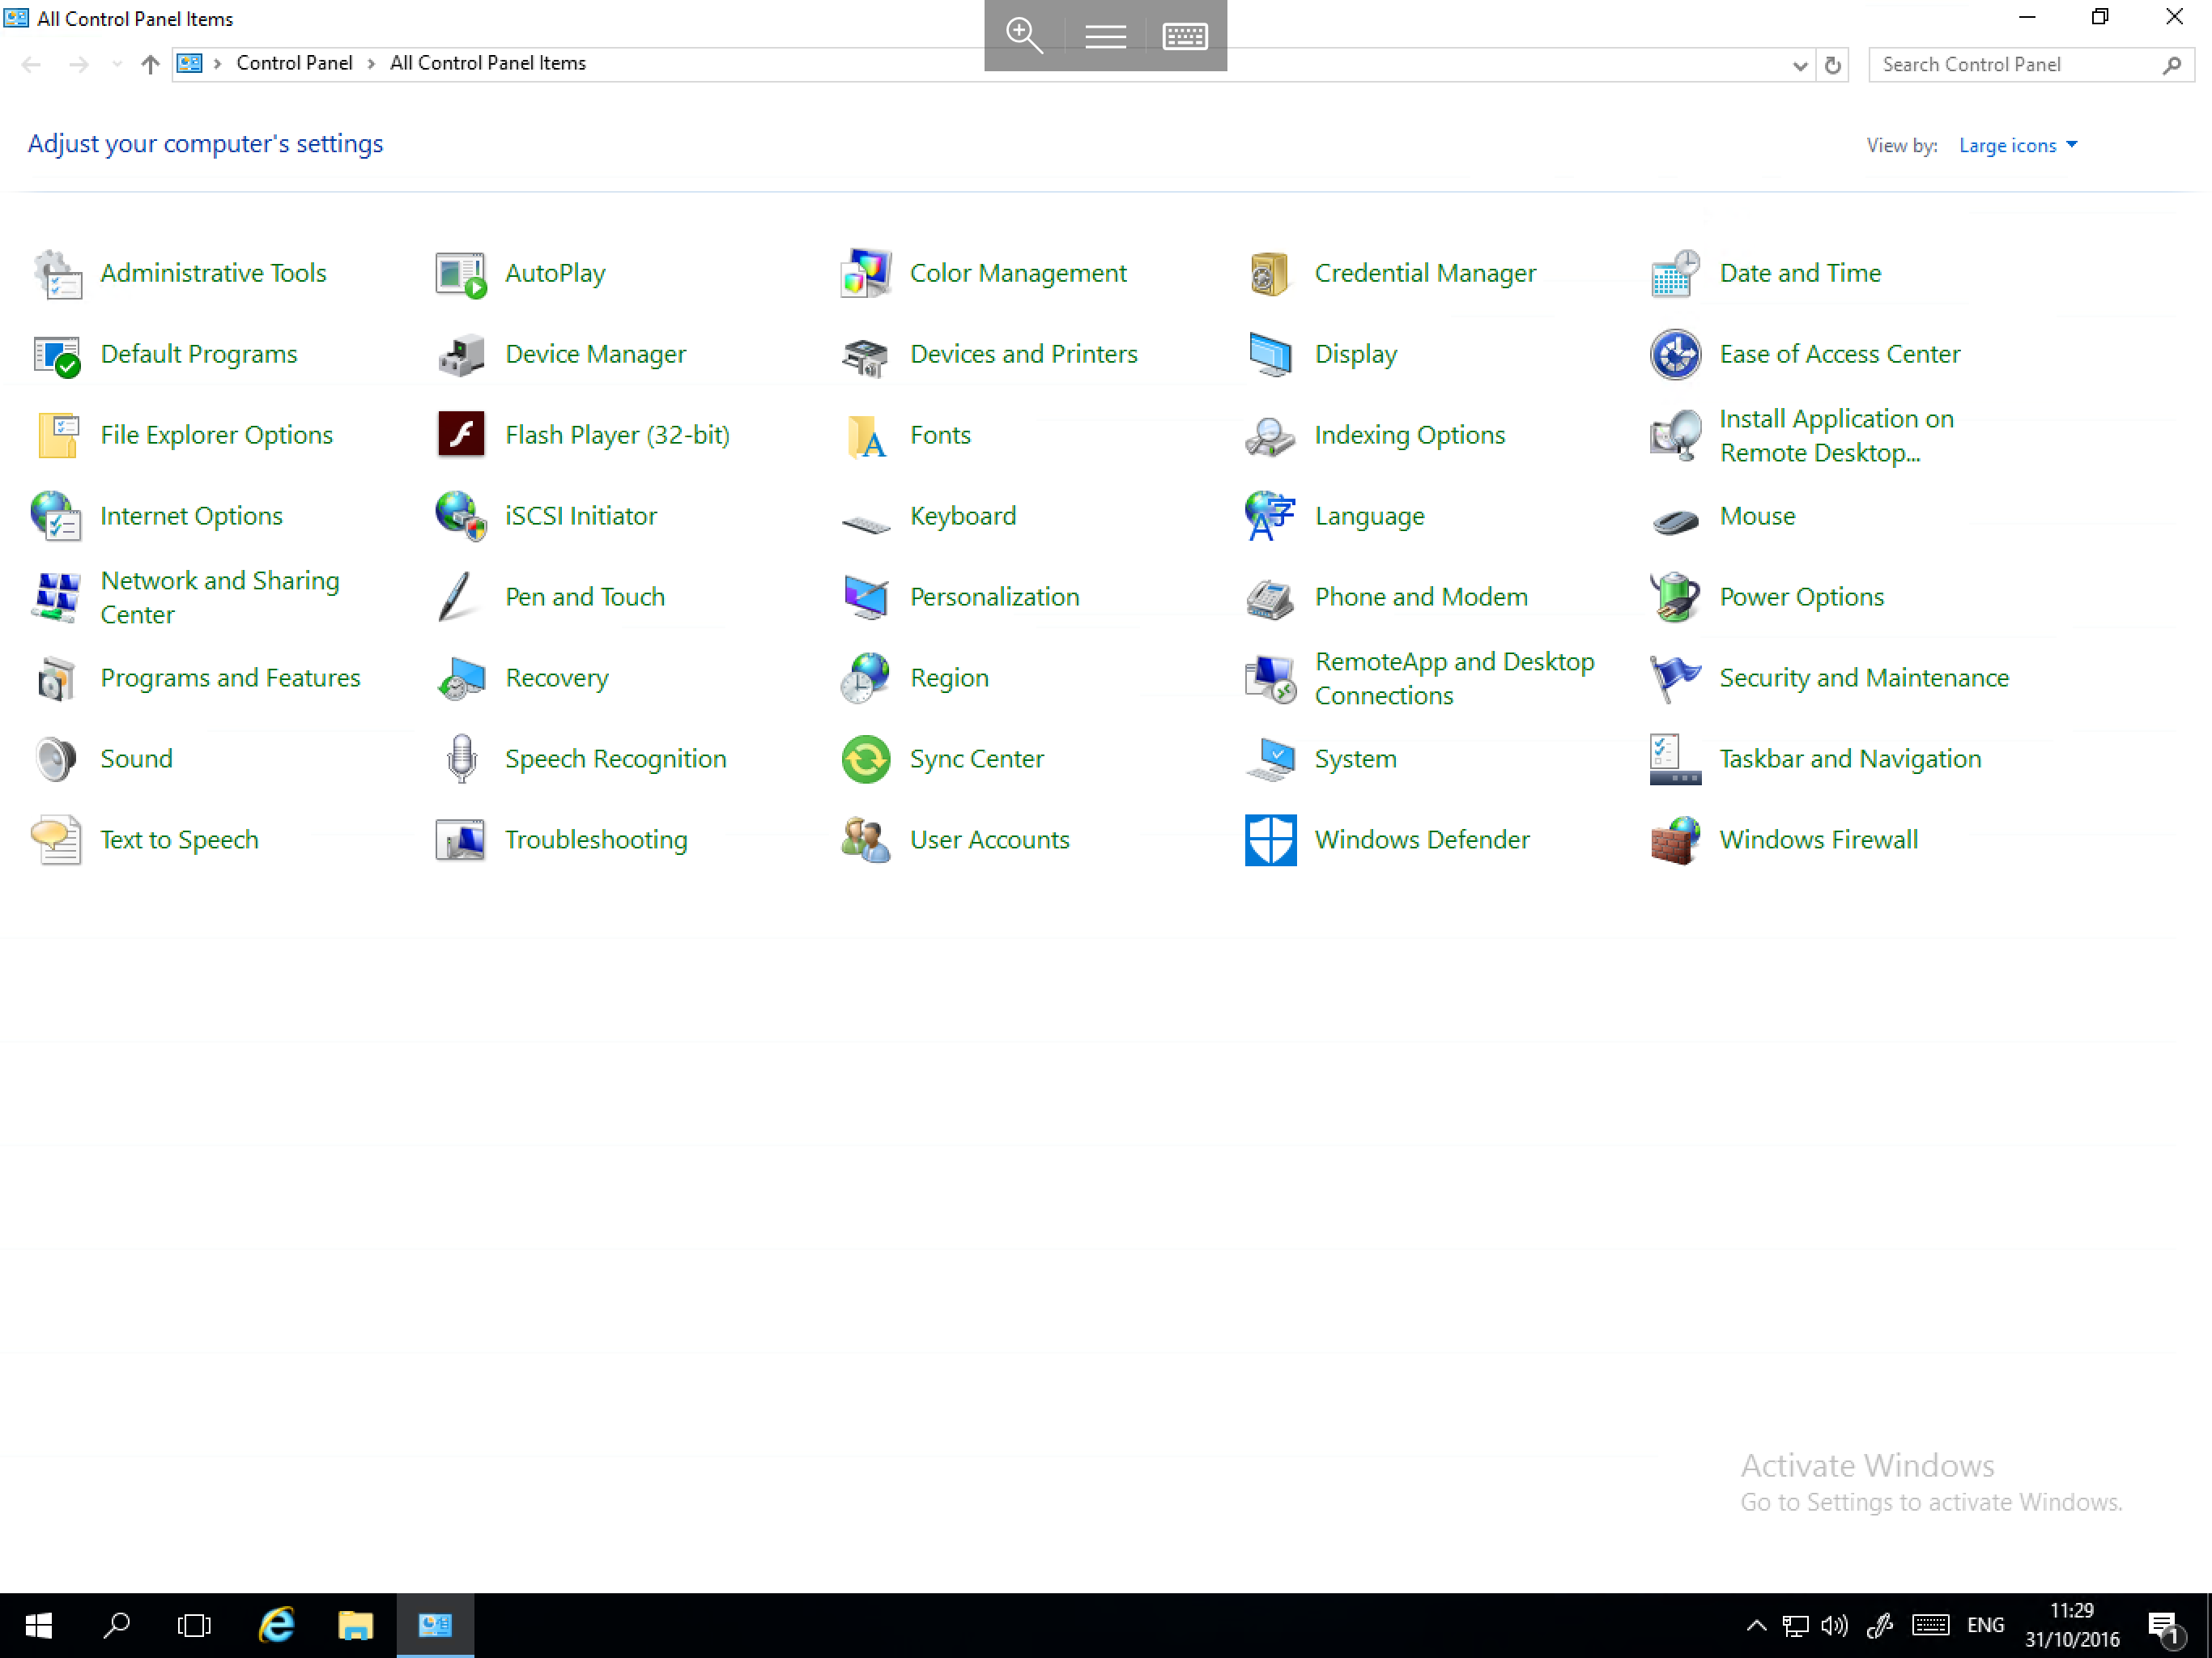Viewport: 2212px width, 1658px height.
Task: Open File Explorer from the taskbar
Action: (x=355, y=1626)
